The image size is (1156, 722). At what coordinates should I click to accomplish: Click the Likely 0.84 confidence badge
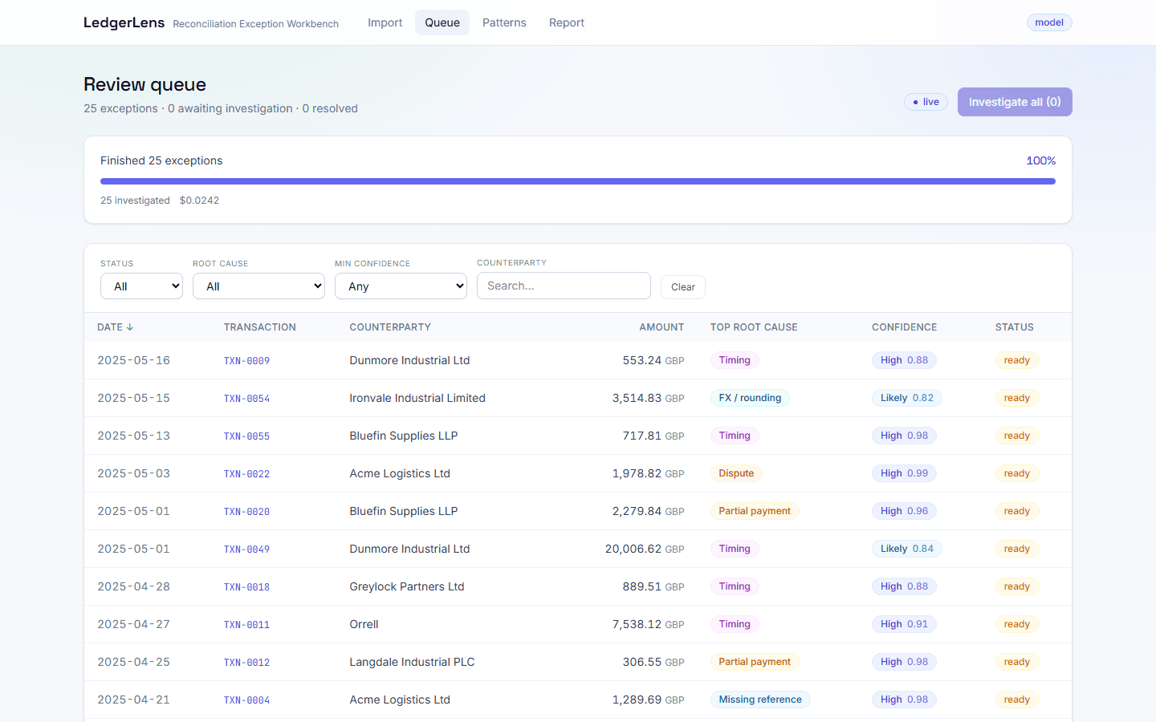[907, 549]
